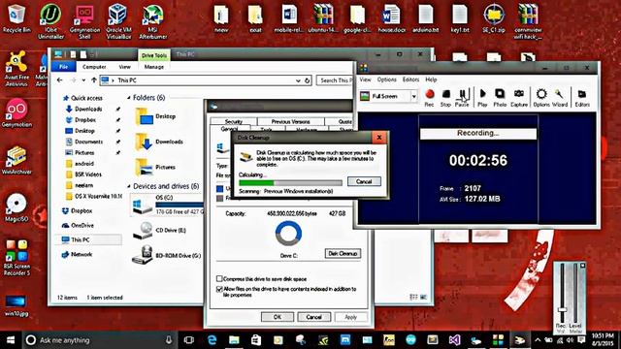Open the Full Screen capture mode dropdown
The width and height of the screenshot is (621, 349).
coord(413,96)
